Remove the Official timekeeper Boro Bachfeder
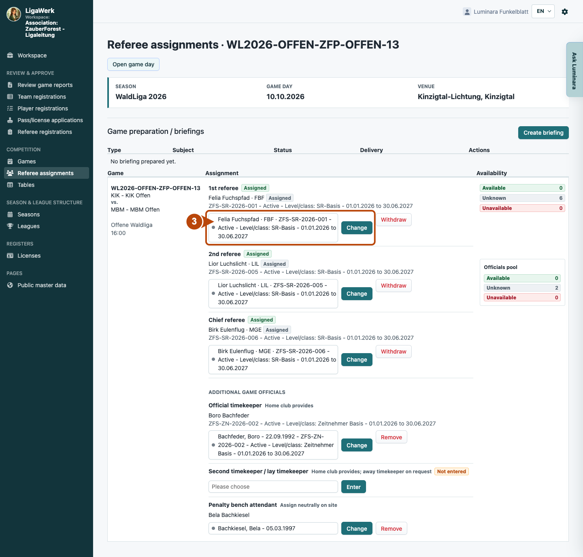Image resolution: width=583 pixels, height=557 pixels. pyautogui.click(x=392, y=437)
